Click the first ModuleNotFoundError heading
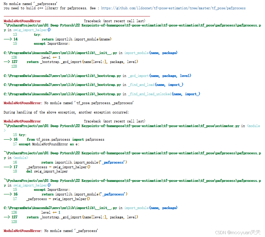 tap(22, 21)
